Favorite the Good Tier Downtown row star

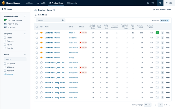[x=41, y=63]
